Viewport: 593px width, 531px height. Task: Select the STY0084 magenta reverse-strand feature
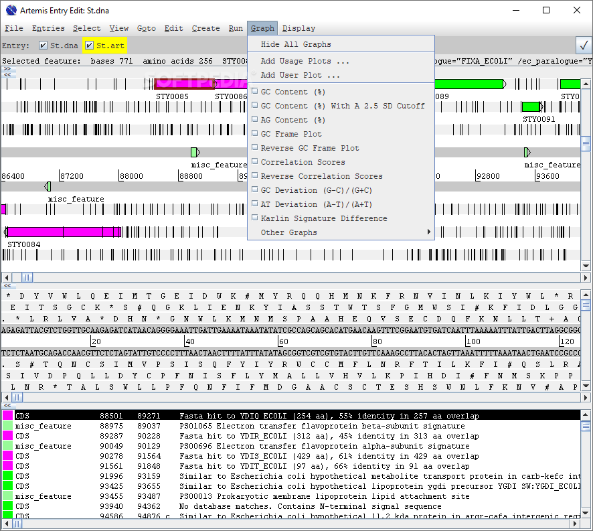point(64,232)
